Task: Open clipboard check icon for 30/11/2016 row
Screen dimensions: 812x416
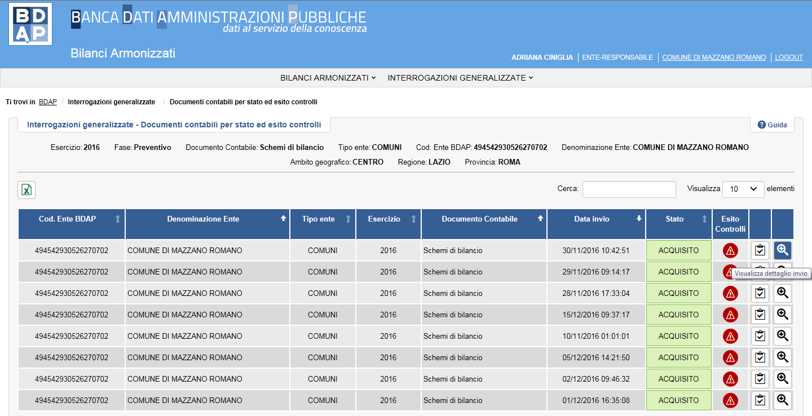Action: tap(760, 250)
